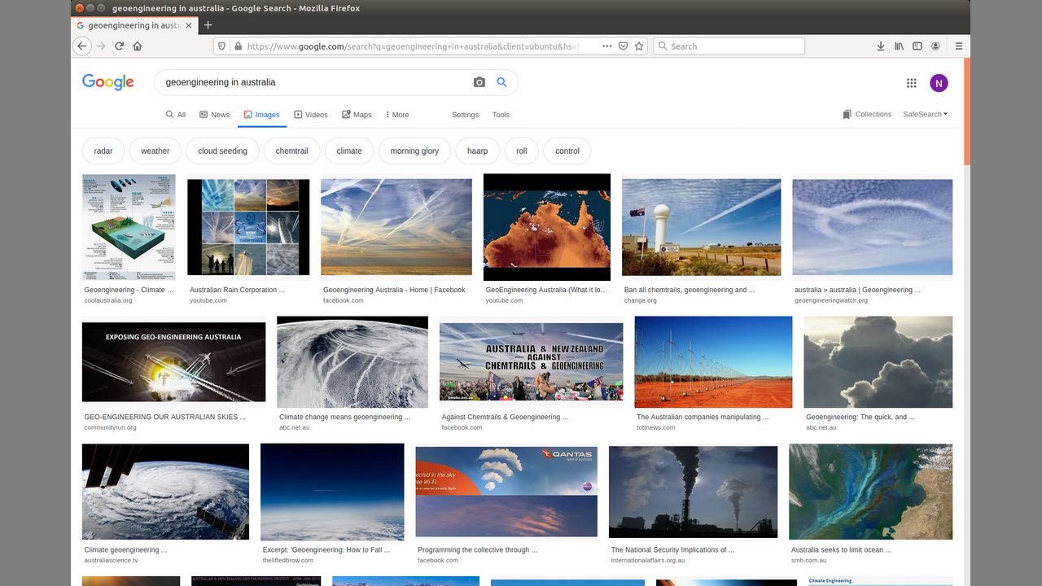Click the blue magnifier search button
Screen dimensions: 1042x586
(x=502, y=82)
